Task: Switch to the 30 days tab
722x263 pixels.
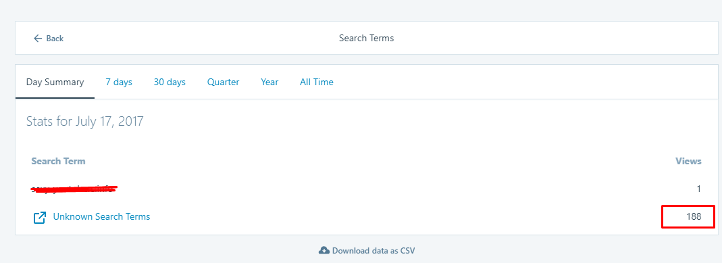Action: pyautogui.click(x=170, y=82)
